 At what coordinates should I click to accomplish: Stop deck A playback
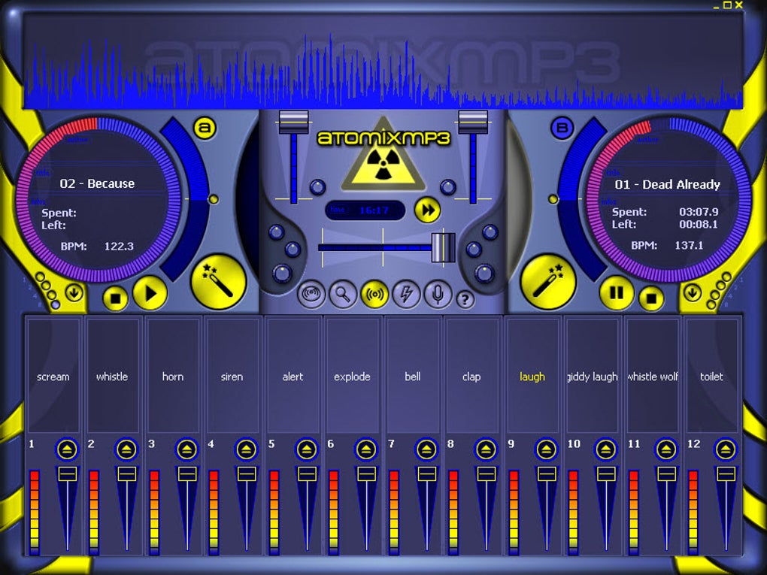116,298
